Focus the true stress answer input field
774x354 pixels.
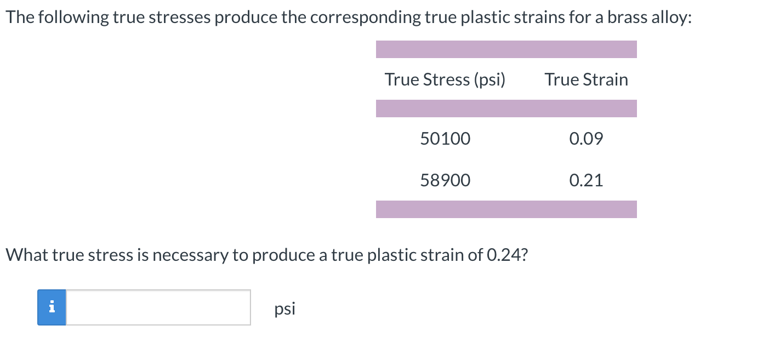(x=158, y=307)
